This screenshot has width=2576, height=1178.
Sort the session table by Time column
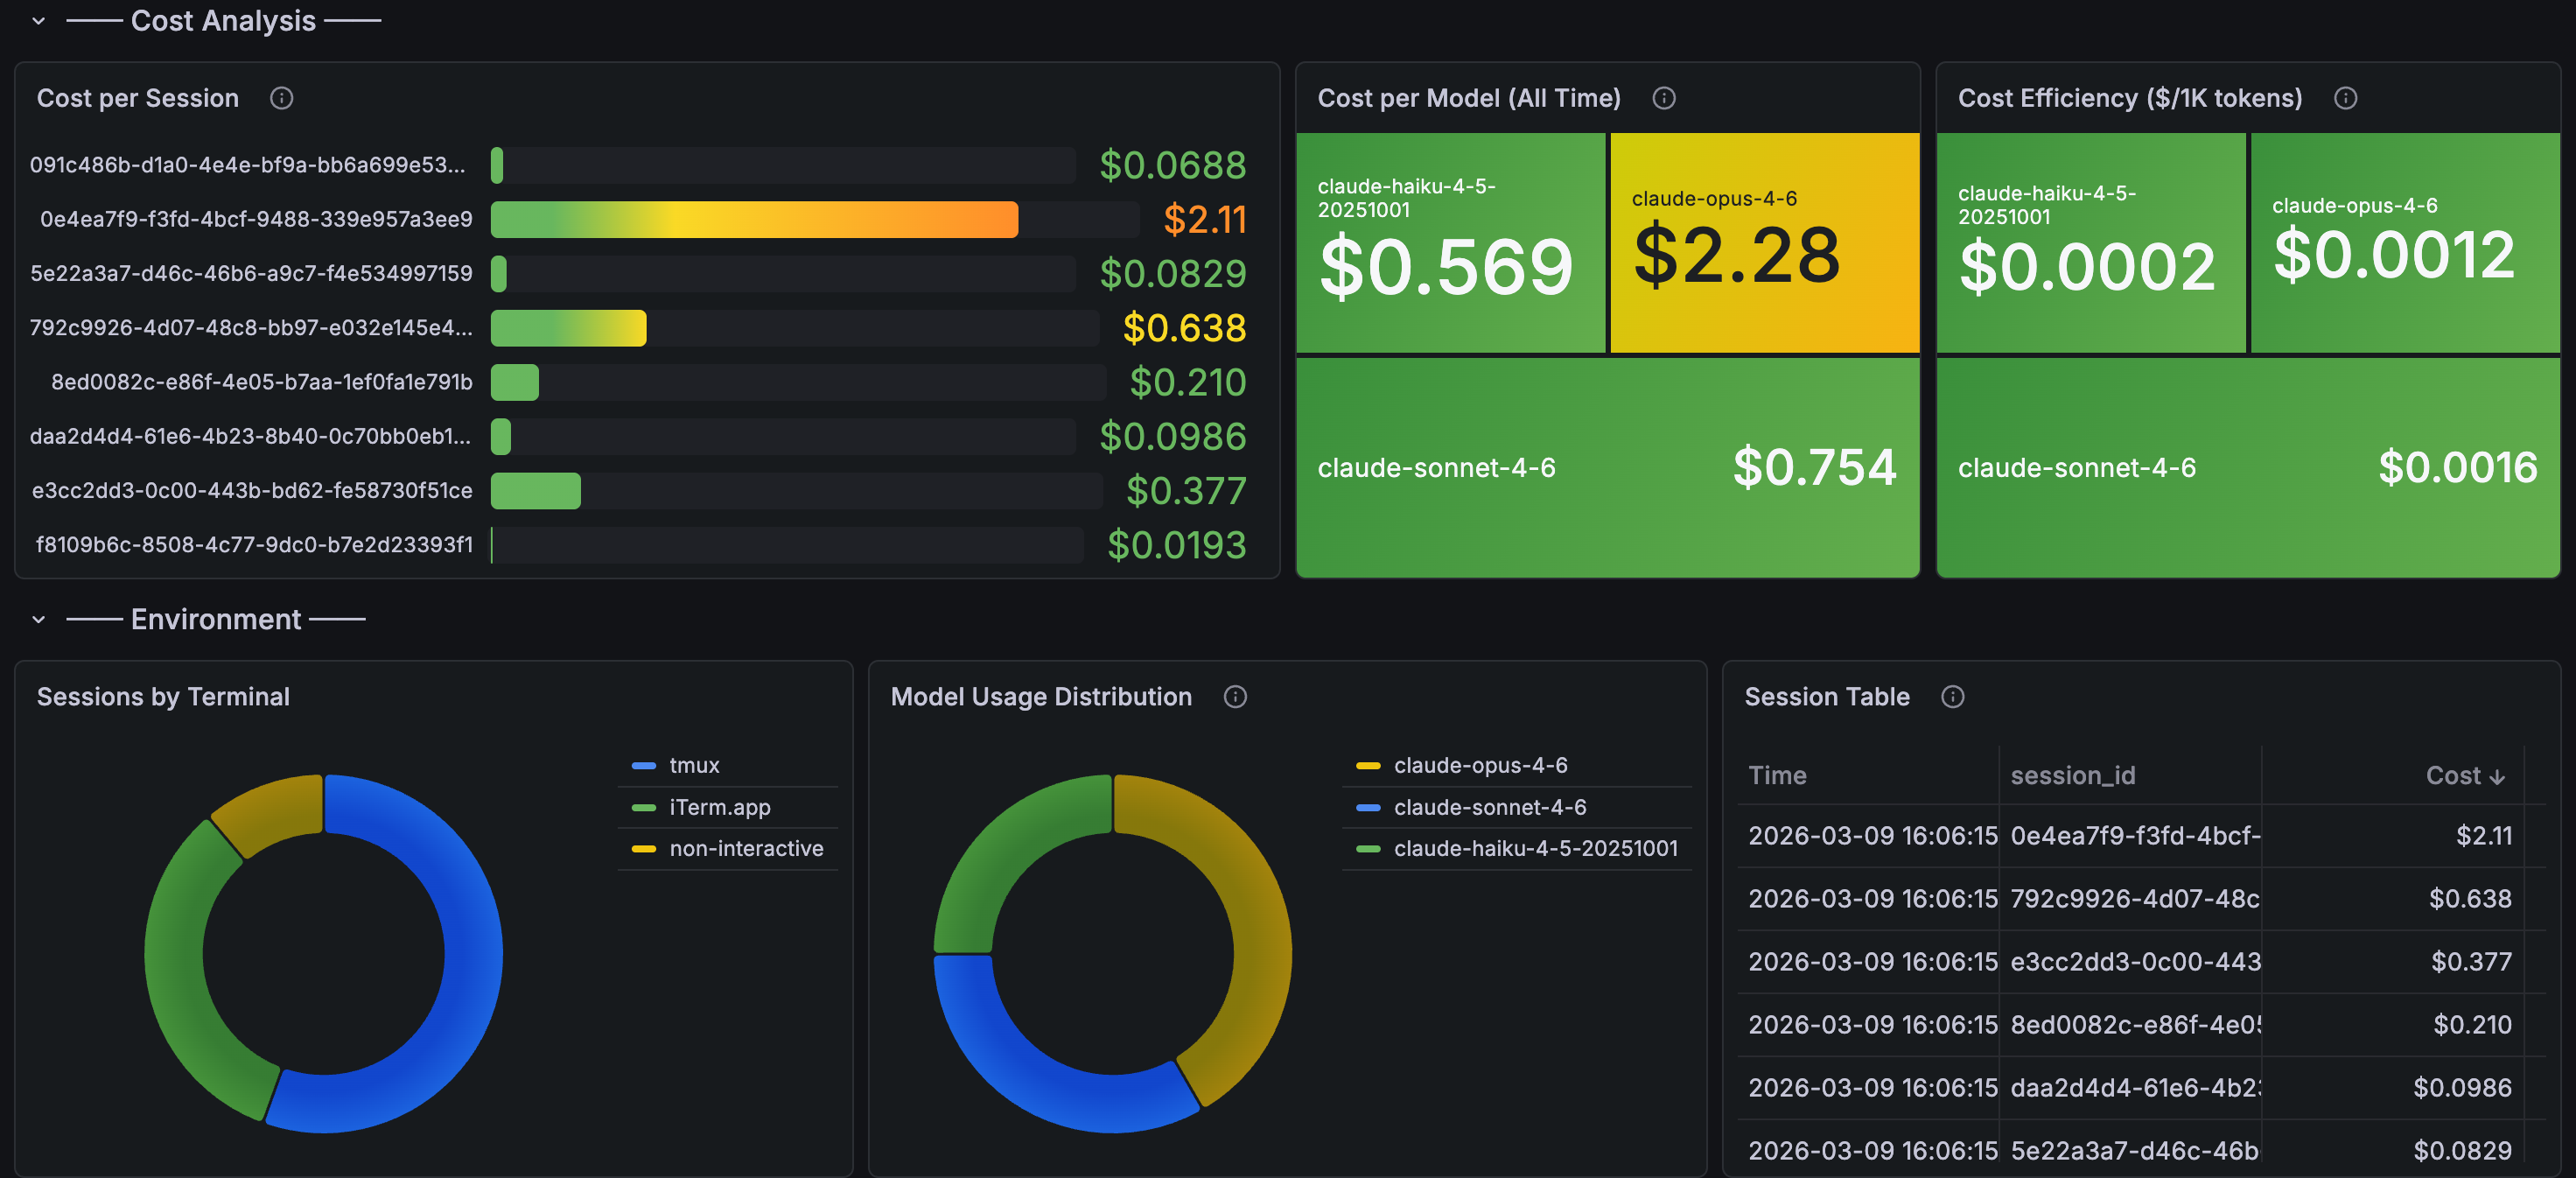1778,775
